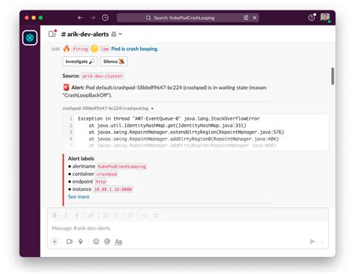Open the plus attachments menu
This screenshot has height=274, width=355.
(x=55, y=242)
